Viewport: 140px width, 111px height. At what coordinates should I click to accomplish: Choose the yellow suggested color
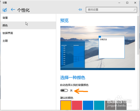[x=66, y=105]
